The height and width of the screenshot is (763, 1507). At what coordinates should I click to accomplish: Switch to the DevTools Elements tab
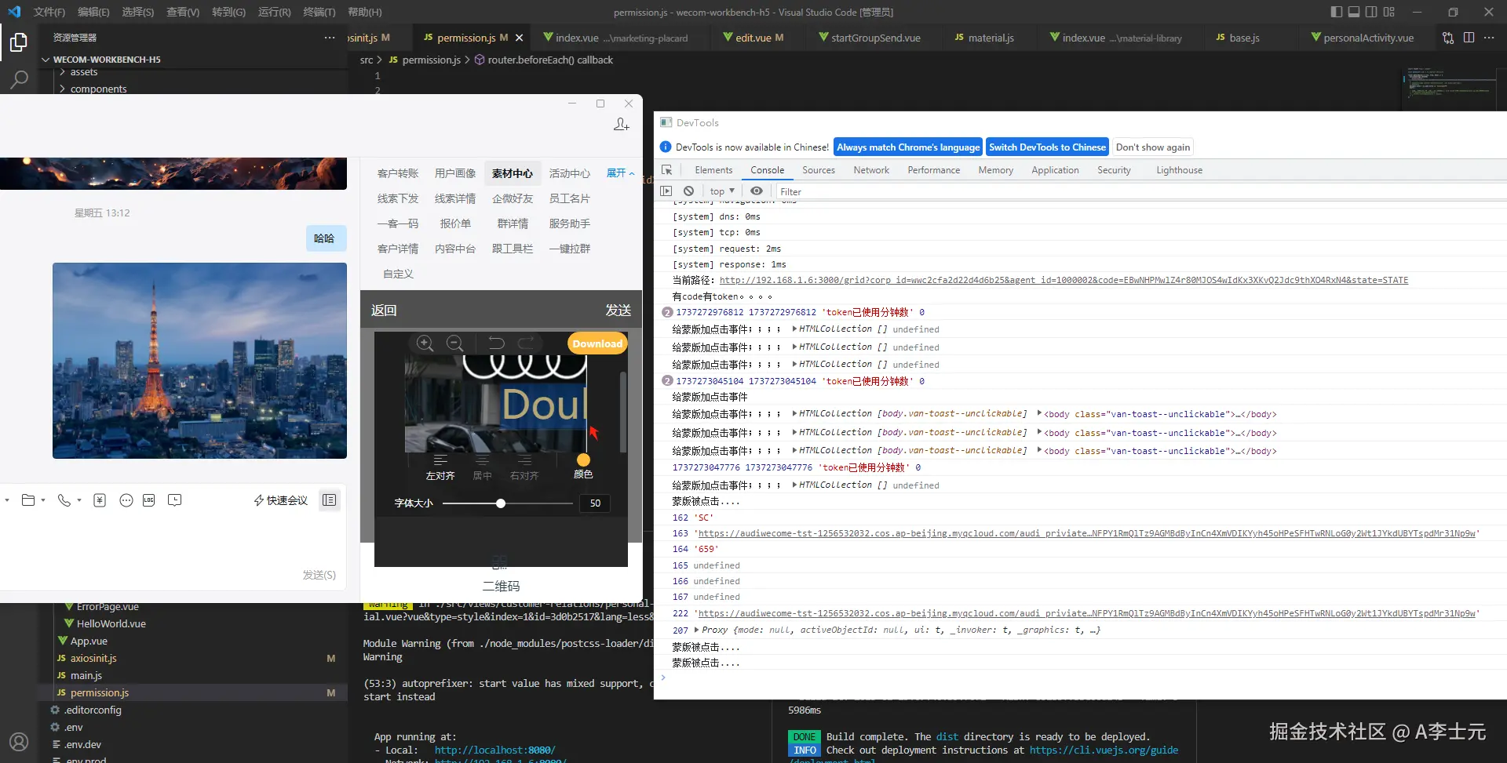(x=713, y=170)
